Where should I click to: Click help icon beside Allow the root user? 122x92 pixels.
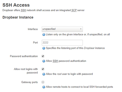coord(44,74)
